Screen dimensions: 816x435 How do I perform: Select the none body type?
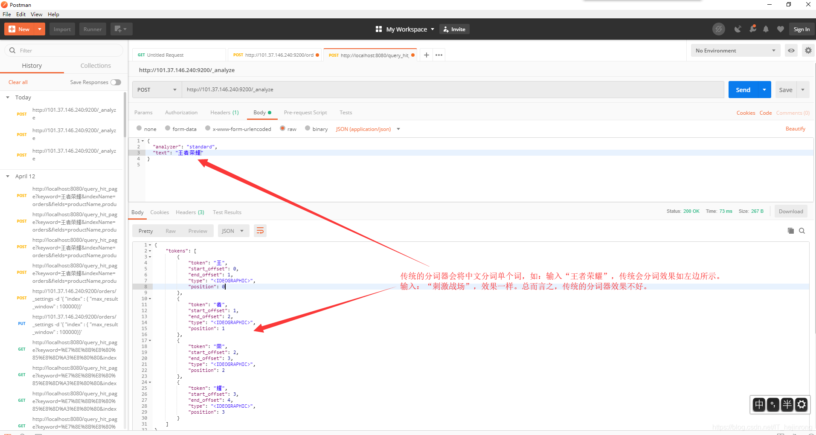pyautogui.click(x=139, y=128)
